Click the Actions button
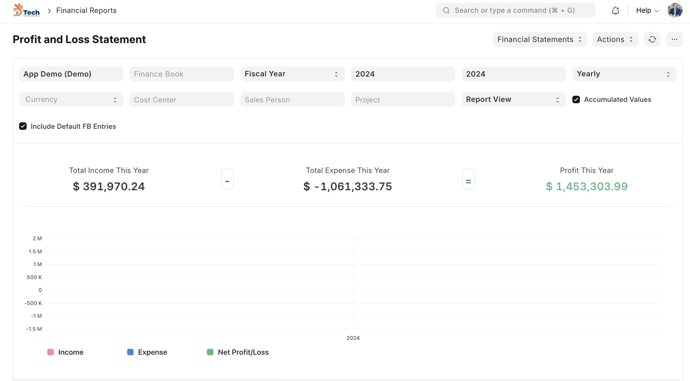Viewport: 690px width, 381px height. (x=615, y=39)
